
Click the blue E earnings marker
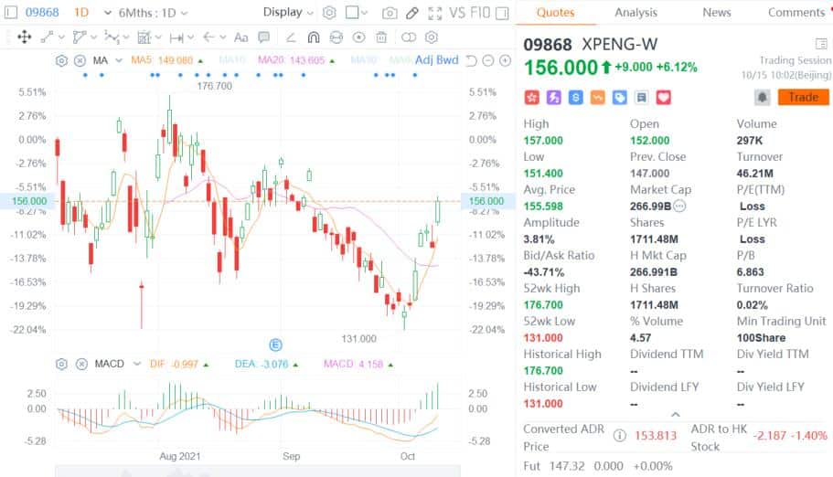pos(275,345)
